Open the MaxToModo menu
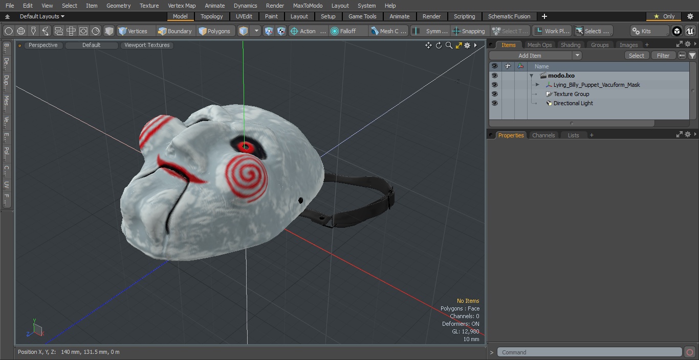699x360 pixels. 308,6
